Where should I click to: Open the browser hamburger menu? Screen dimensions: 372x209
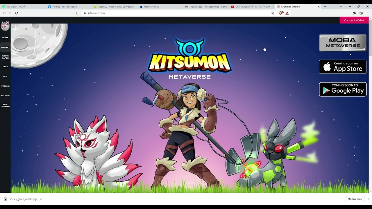tap(368, 13)
